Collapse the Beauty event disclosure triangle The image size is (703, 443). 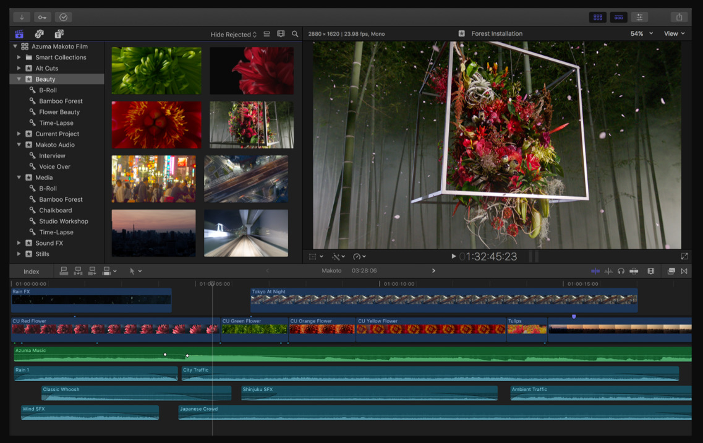pos(19,79)
